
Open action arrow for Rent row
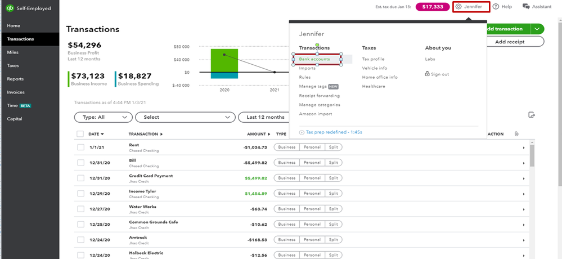[524, 148]
